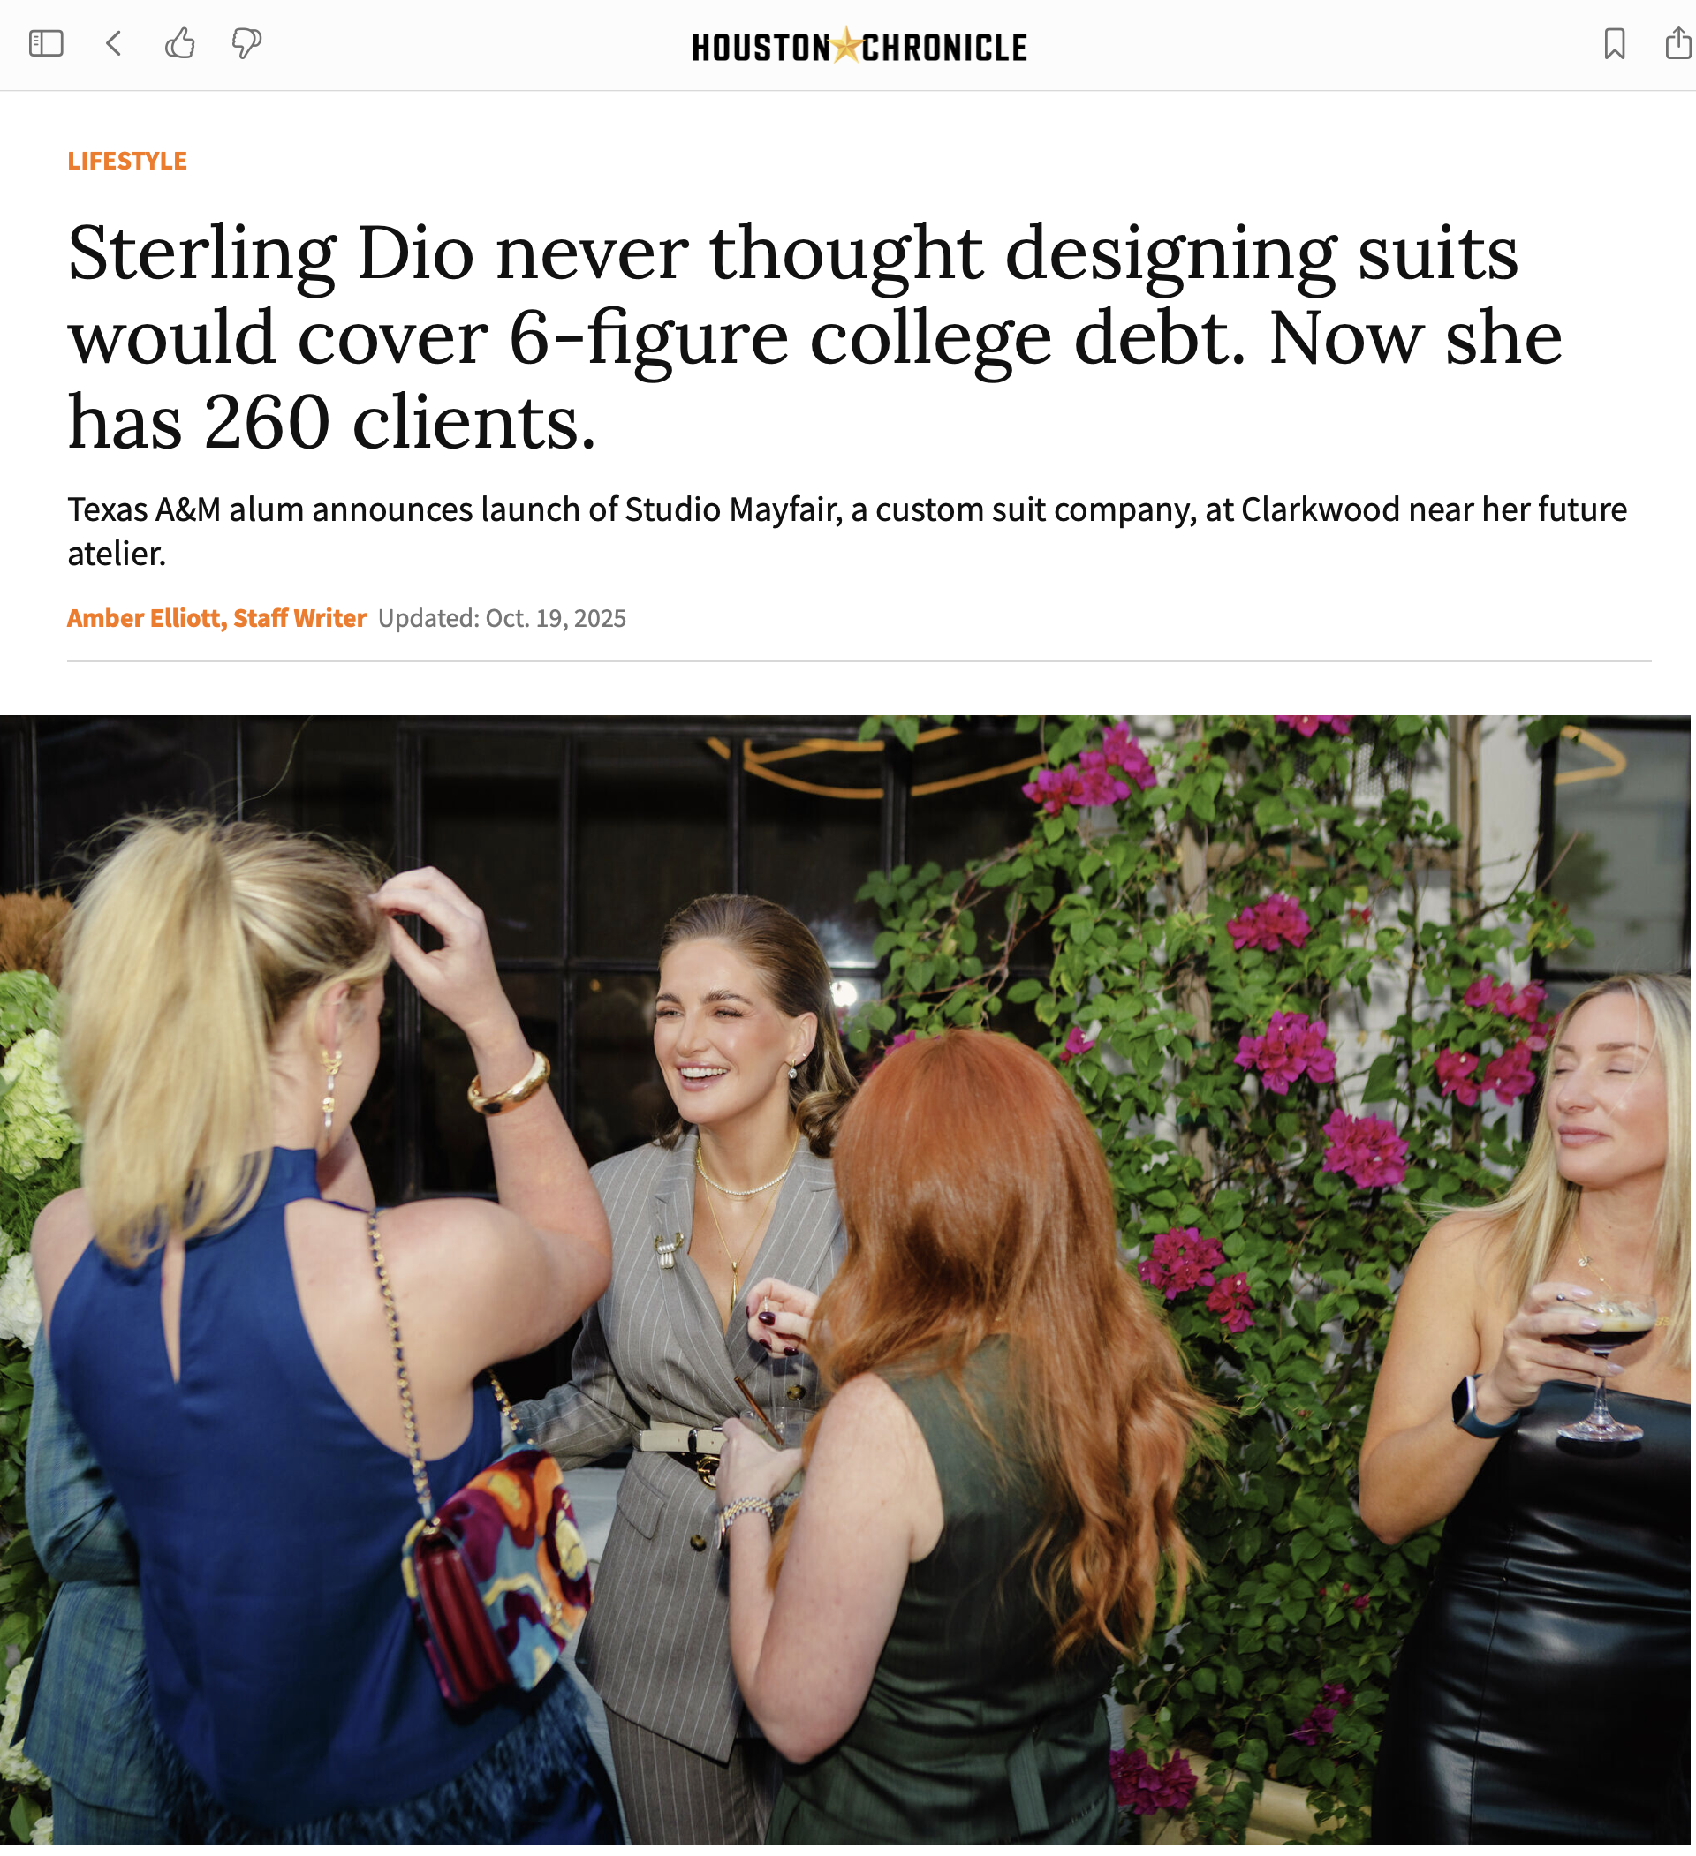Dislike the article with thumbs down
This screenshot has width=1696, height=1856.
click(246, 43)
